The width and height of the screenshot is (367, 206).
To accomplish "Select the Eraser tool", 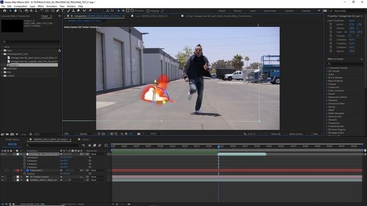I will (x=79, y=11).
